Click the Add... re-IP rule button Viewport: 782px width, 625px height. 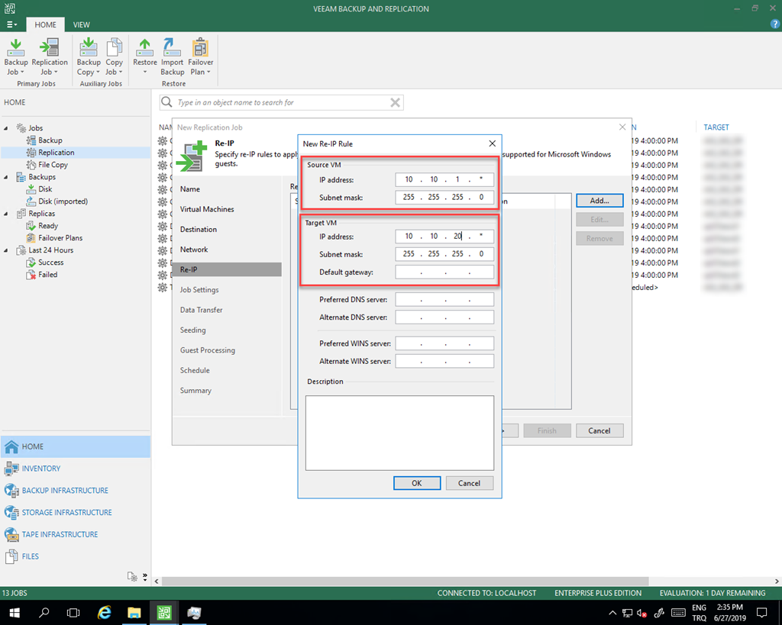tap(599, 201)
